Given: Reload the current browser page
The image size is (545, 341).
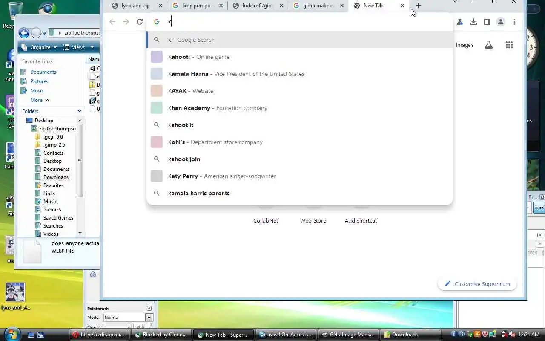Looking at the screenshot, I should 139,22.
